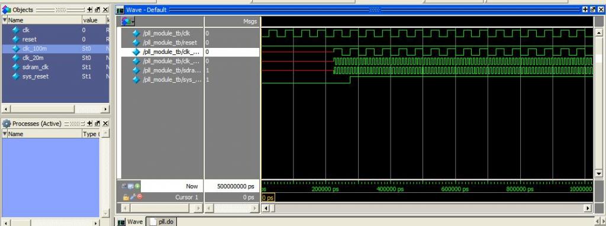Switch to the Wave tab
606x226 pixels.
[131, 222]
